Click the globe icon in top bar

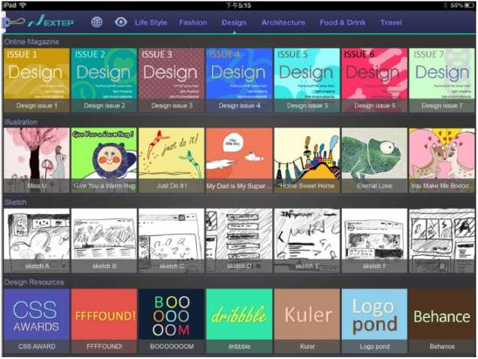click(97, 22)
